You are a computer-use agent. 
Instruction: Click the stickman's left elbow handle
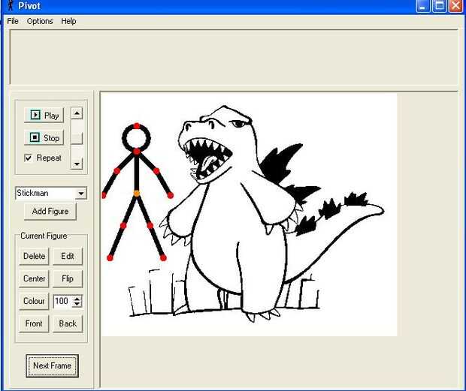click(x=116, y=171)
